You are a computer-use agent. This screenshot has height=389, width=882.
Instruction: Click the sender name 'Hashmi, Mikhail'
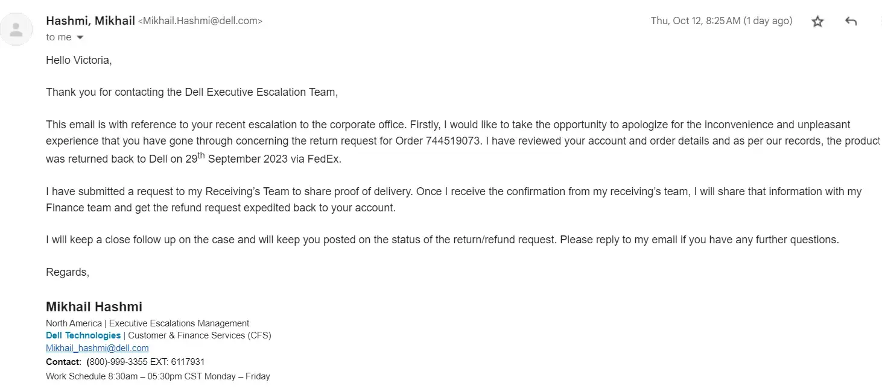[90, 20]
